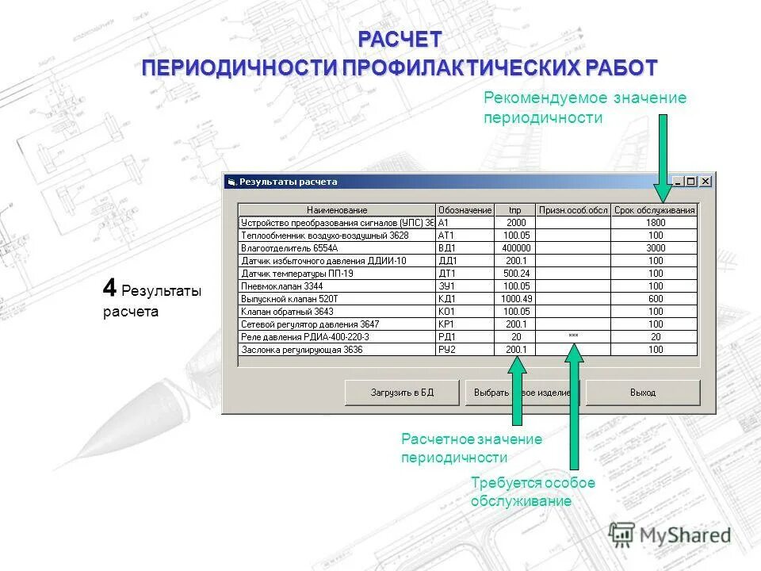
Task: Click the Загрузить в БД button
Action: pos(402,393)
